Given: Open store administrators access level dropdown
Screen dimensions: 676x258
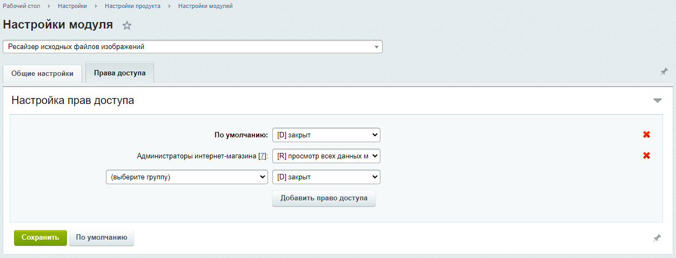Looking at the screenshot, I should [x=326, y=156].
